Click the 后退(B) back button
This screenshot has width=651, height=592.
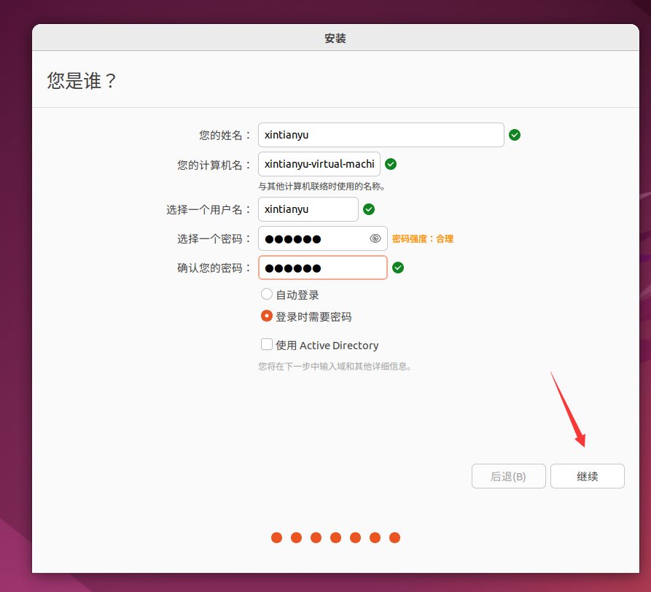508,476
